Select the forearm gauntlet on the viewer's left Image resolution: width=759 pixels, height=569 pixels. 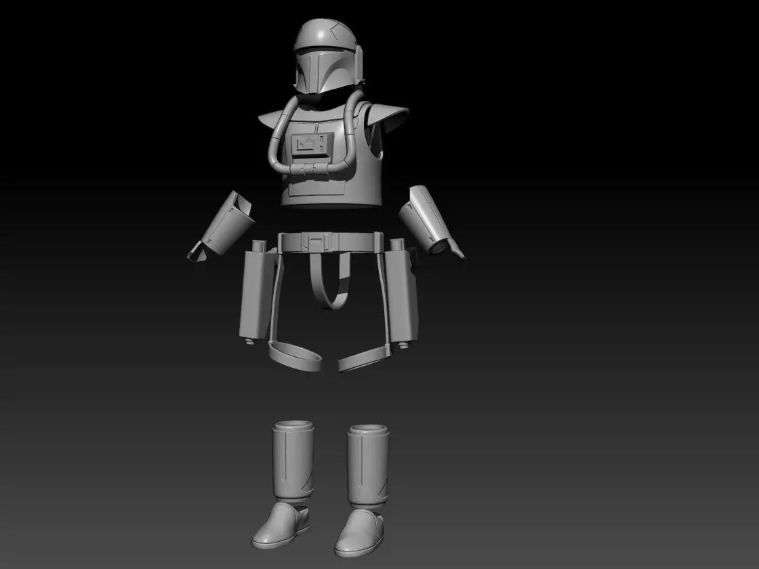[x=222, y=226]
